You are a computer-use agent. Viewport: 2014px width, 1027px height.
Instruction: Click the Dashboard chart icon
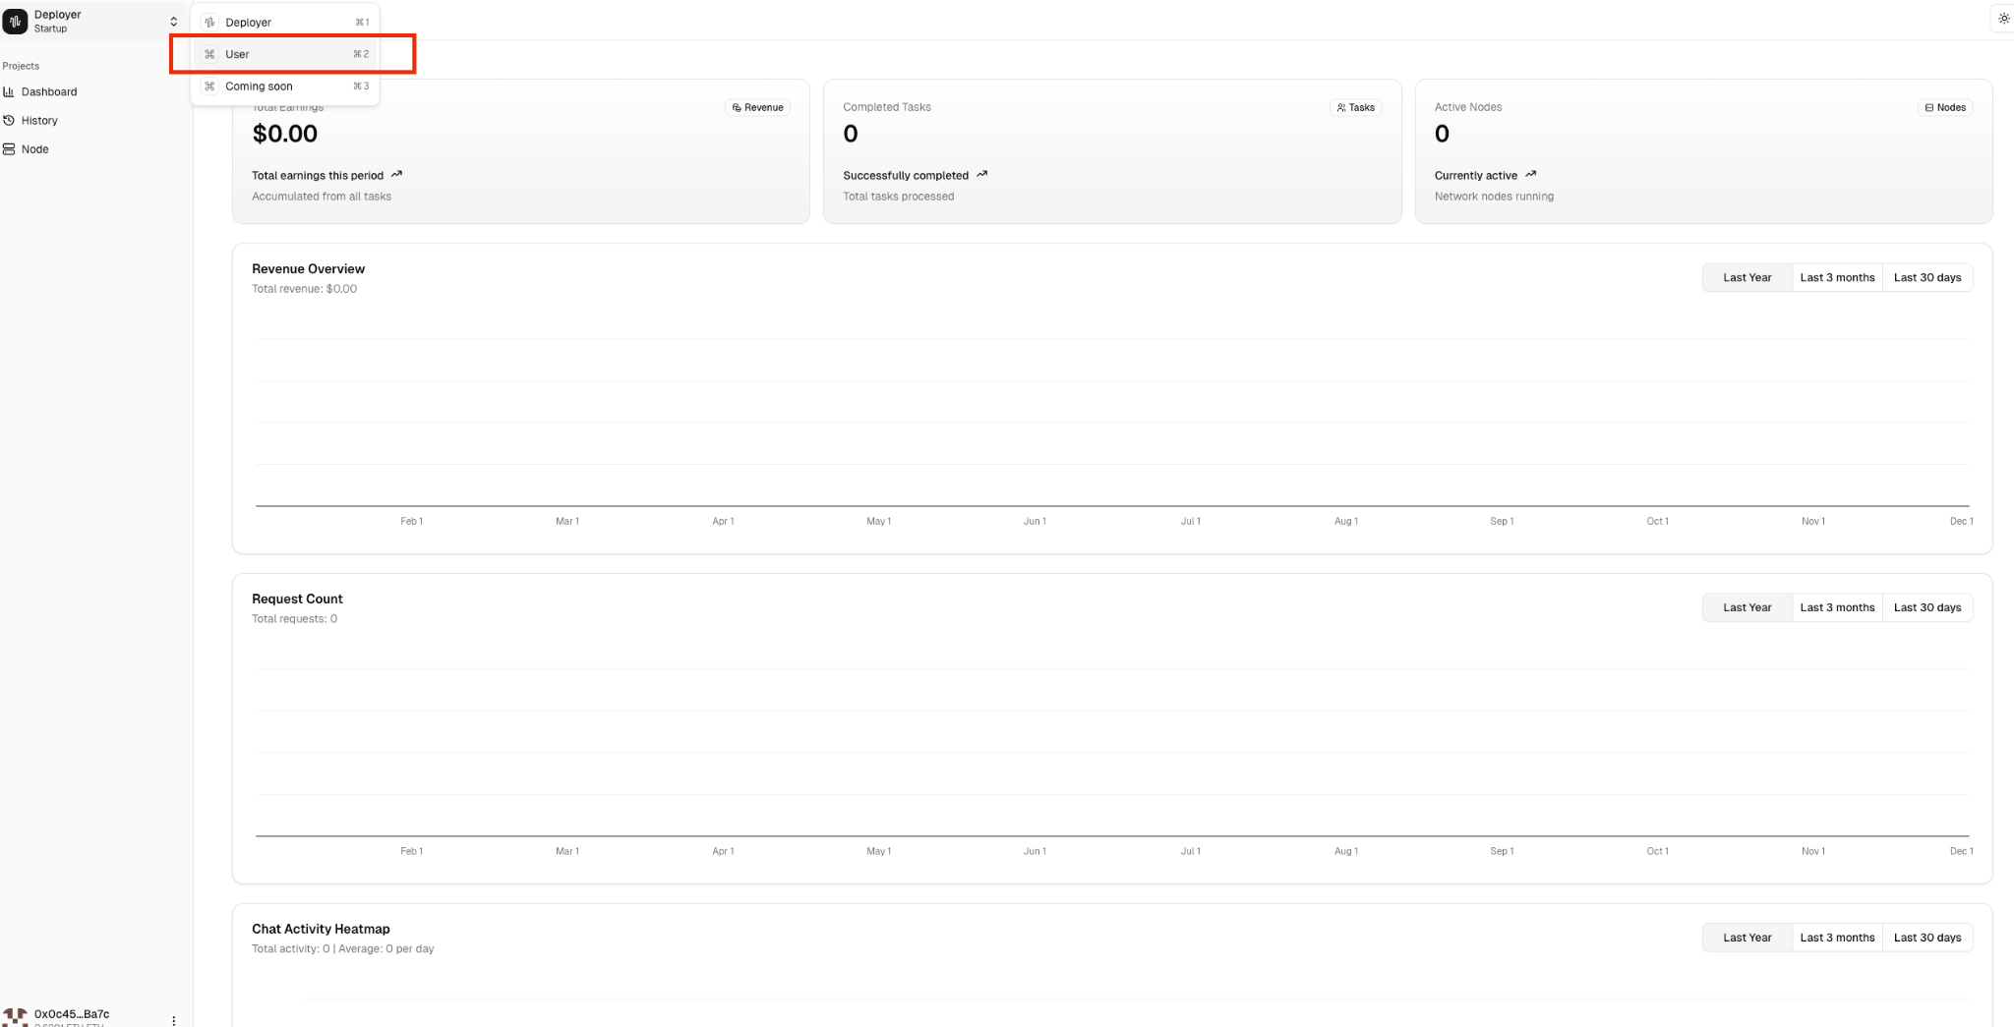9,92
